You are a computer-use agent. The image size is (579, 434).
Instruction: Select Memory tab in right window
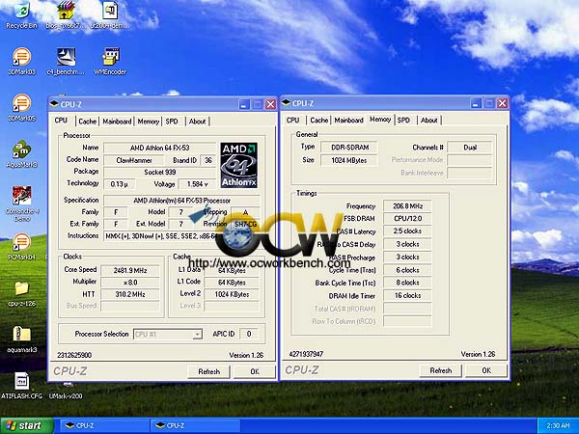380,120
